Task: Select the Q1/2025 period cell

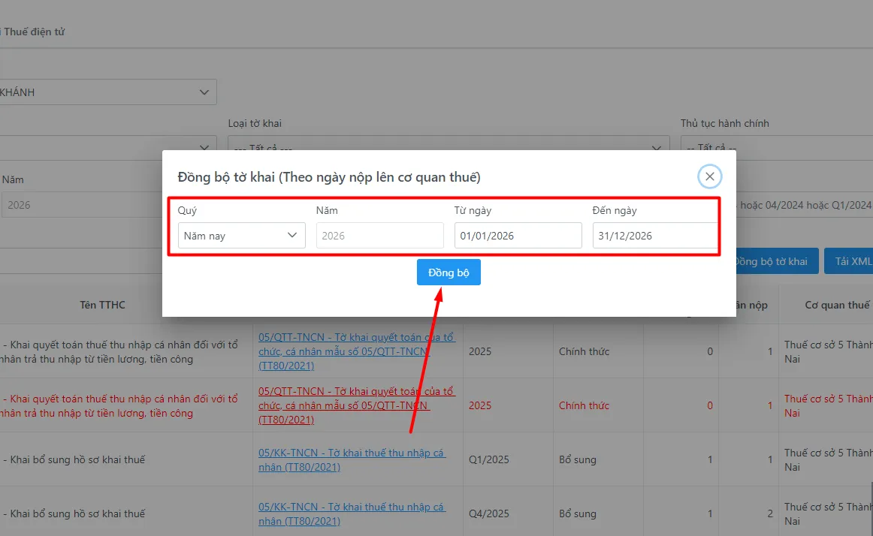Action: (x=489, y=459)
